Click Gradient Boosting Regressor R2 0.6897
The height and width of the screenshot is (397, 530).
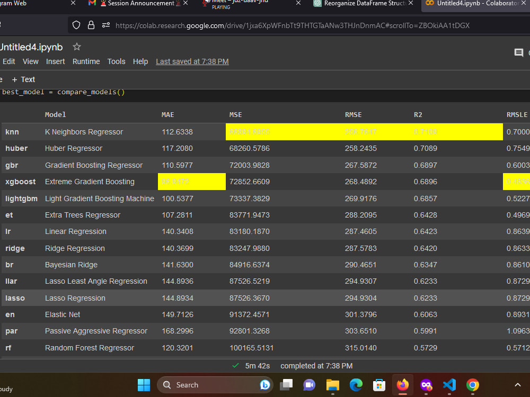(x=425, y=165)
